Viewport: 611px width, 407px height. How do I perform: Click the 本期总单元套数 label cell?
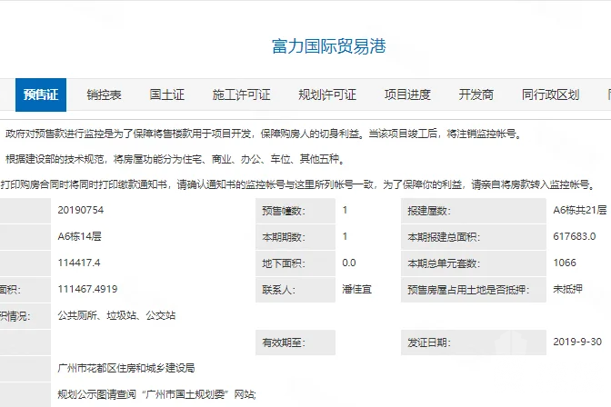[474, 263]
